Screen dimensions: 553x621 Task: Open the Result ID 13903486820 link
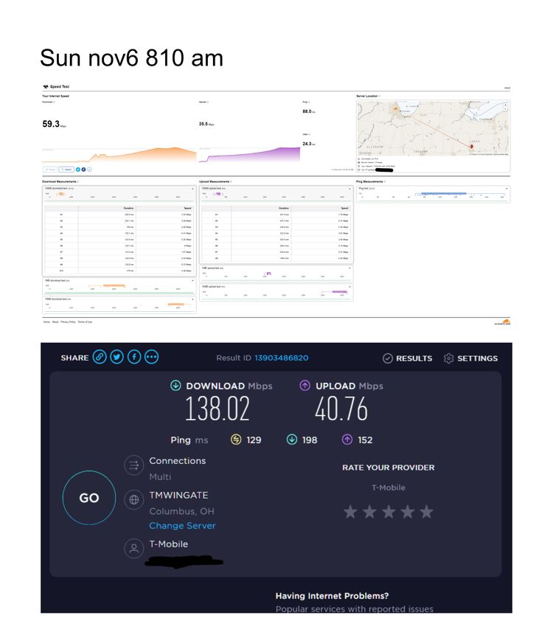(x=281, y=358)
